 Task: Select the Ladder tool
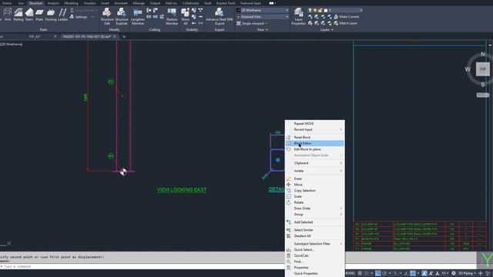click(63, 15)
